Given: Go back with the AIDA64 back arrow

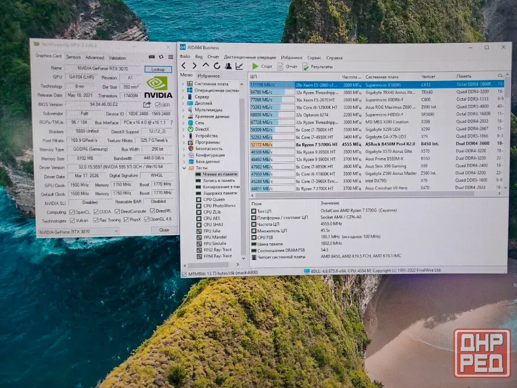Looking at the screenshot, I should coord(184,66).
